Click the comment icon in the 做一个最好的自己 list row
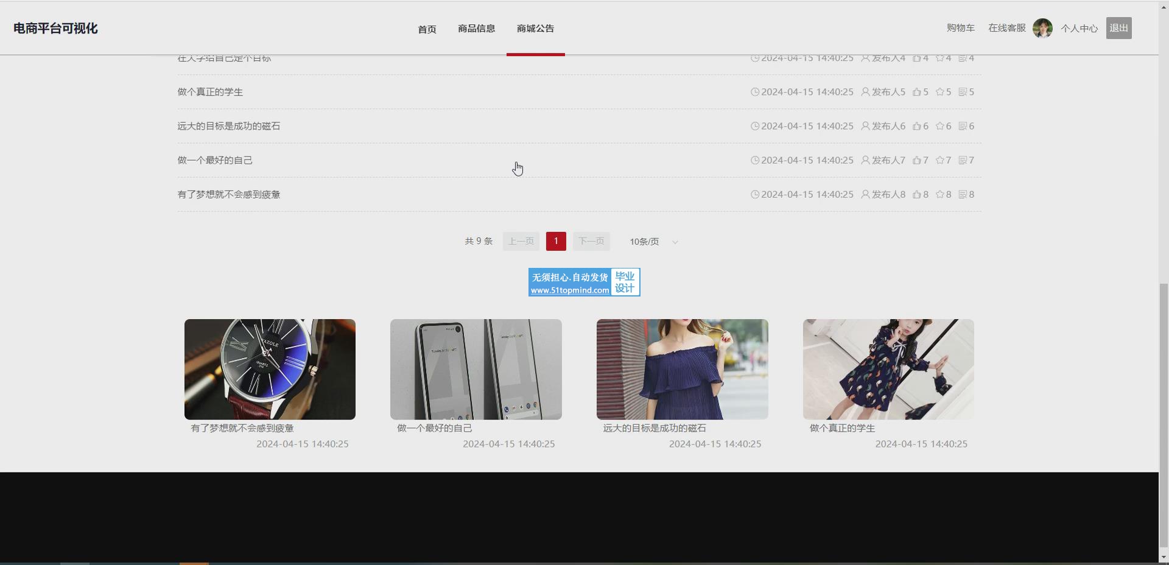This screenshot has width=1169, height=565. 963,160
